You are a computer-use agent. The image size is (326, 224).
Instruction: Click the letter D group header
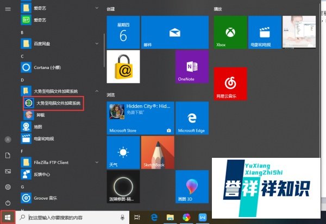tap(22, 80)
